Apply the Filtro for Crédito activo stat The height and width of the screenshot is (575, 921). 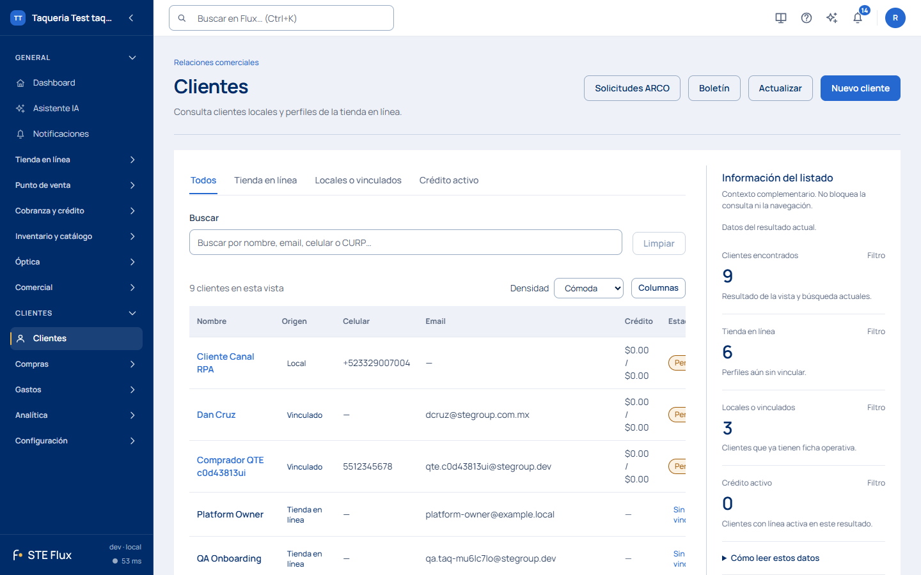[876, 483]
